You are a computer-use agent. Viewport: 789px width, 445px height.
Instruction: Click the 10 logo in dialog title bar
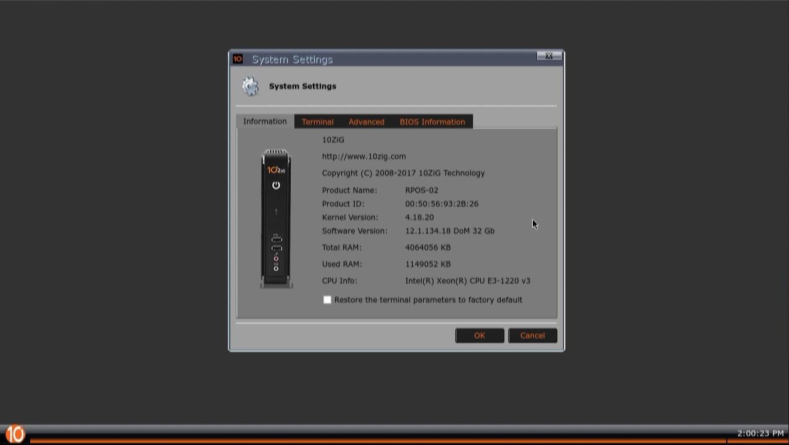(238, 59)
